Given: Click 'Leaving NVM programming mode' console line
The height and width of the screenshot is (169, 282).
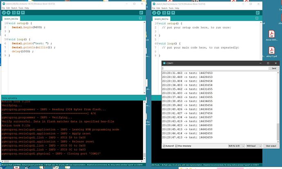Looking at the screenshot, I should (60, 129).
